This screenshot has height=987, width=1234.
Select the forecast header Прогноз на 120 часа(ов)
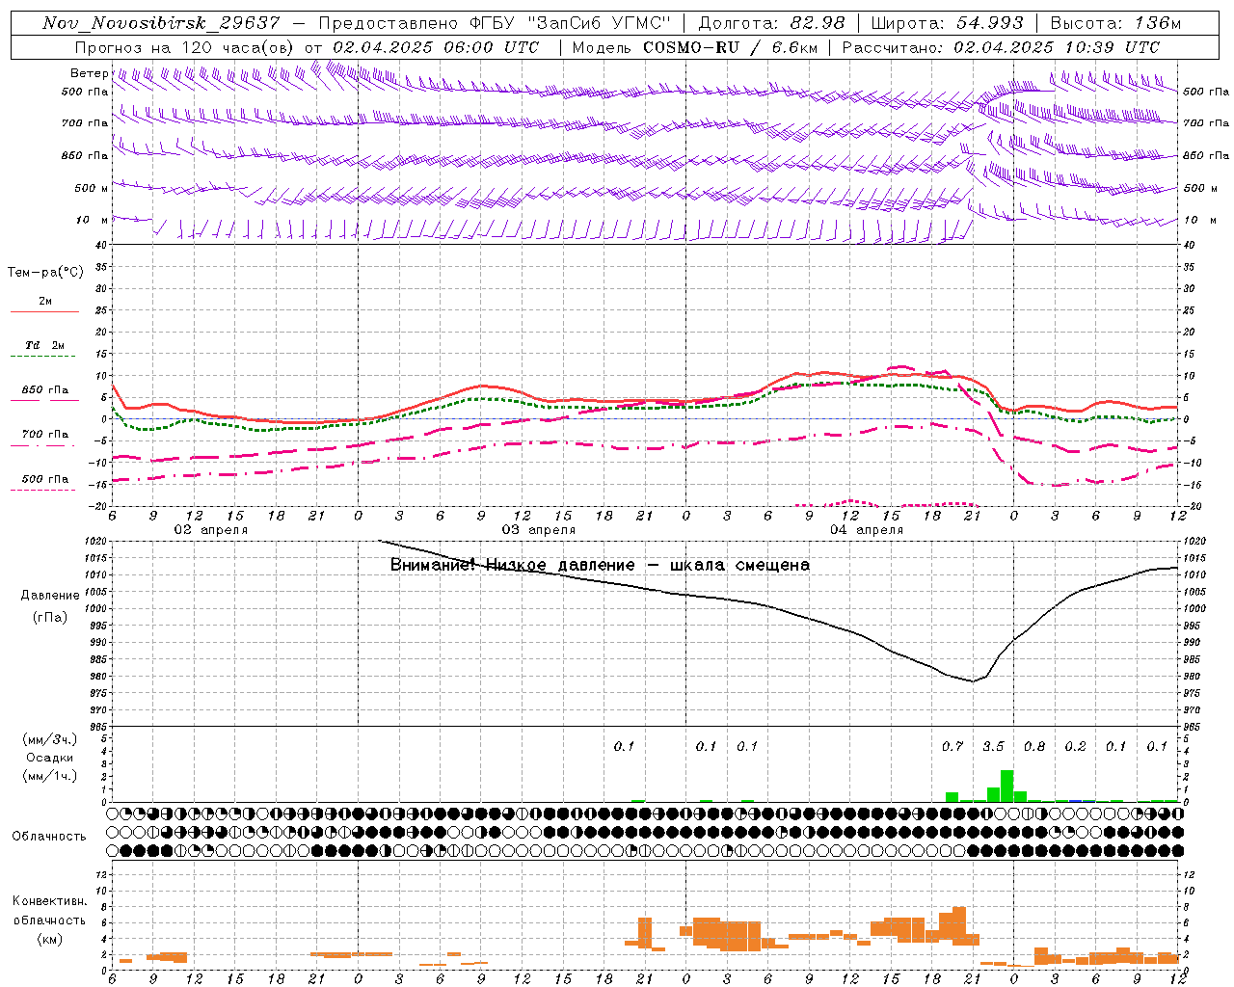pyautogui.click(x=186, y=47)
